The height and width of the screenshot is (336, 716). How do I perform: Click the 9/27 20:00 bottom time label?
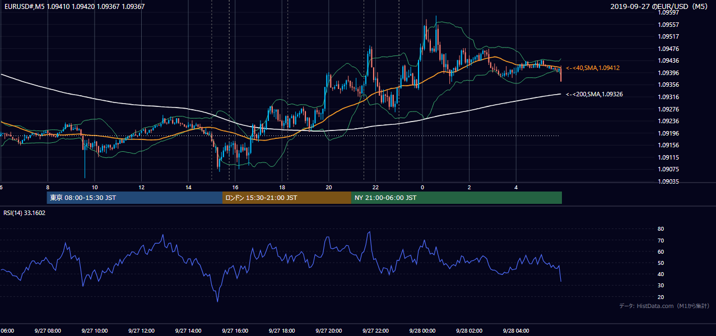[x=328, y=330]
